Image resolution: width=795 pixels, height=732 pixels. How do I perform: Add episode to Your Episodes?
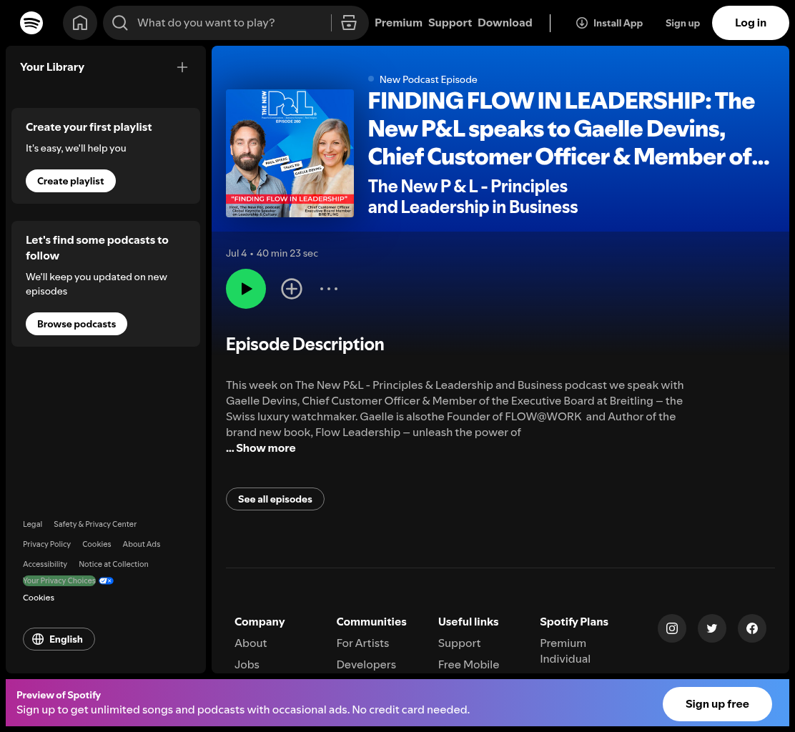tap(292, 289)
